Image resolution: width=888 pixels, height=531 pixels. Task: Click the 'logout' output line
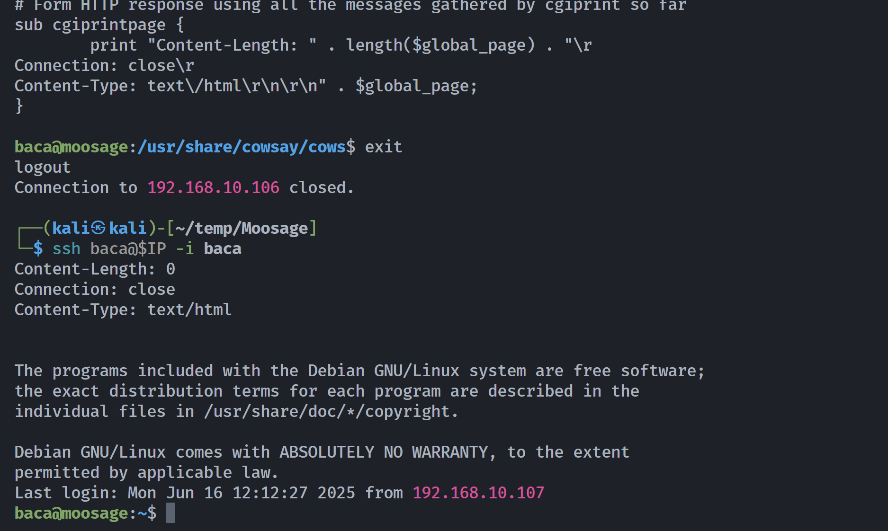tap(43, 167)
